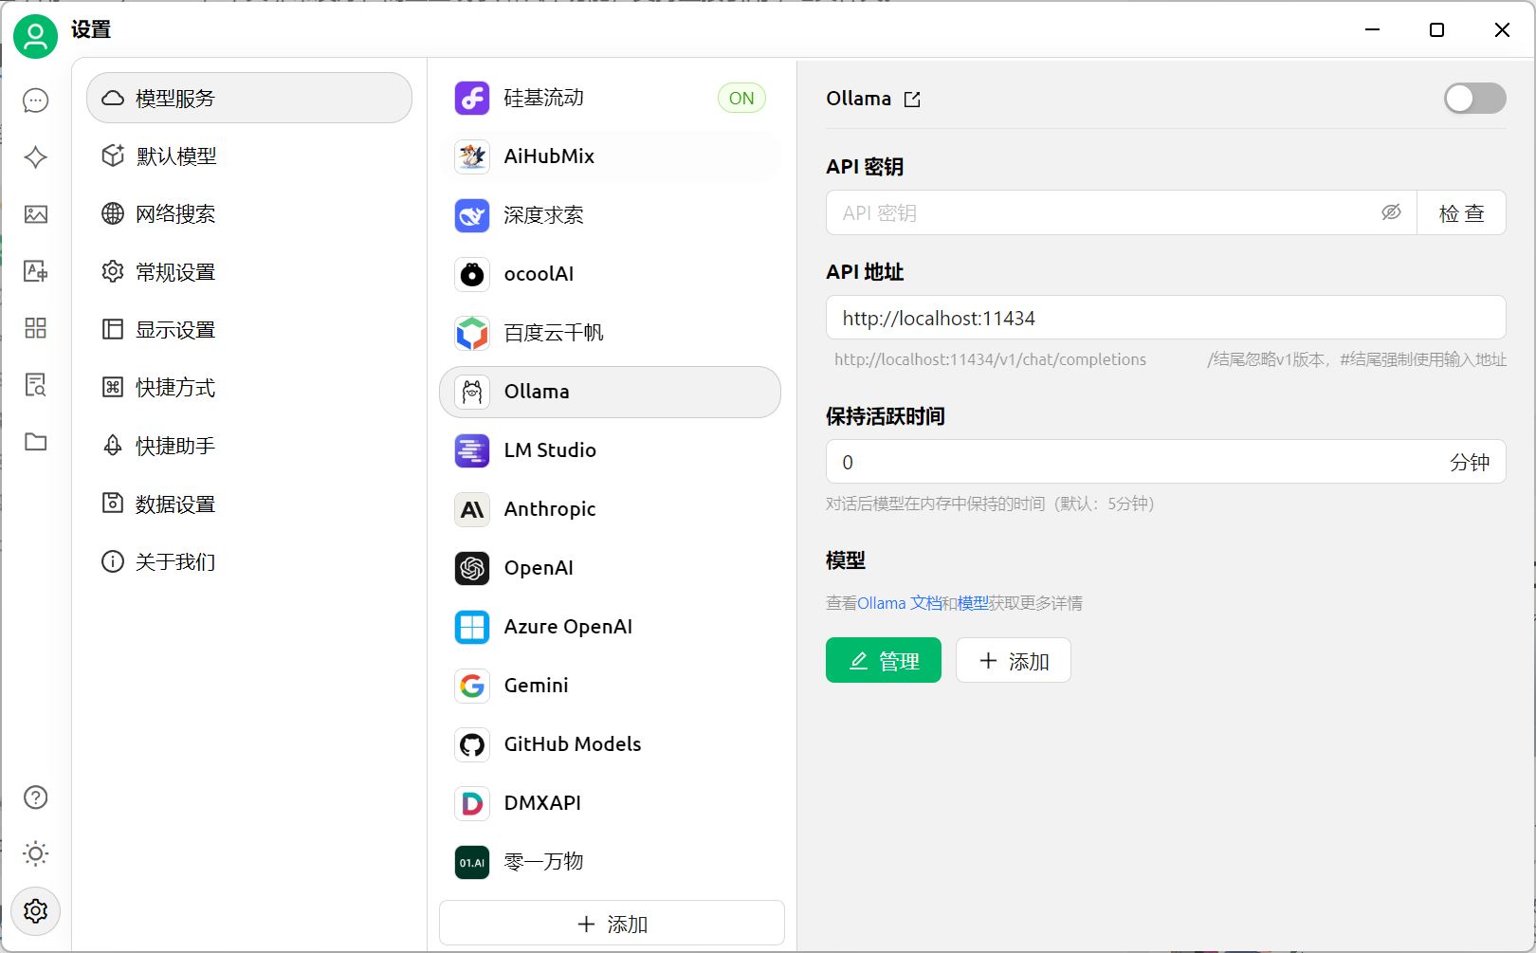
Task: Open the translation sidebar icon
Action: click(x=36, y=271)
